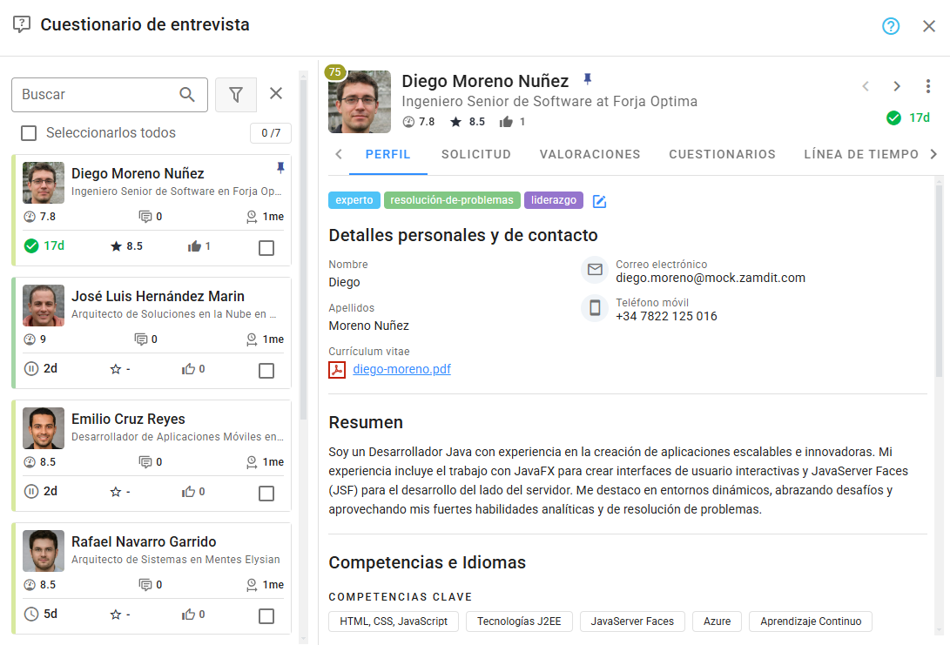Go to next candidate with right chevron
The height and width of the screenshot is (645, 950).
(x=897, y=86)
